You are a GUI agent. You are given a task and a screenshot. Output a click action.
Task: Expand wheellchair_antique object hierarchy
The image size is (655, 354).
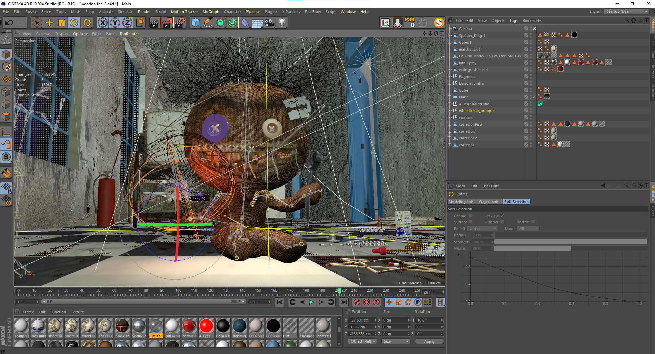[450, 111]
